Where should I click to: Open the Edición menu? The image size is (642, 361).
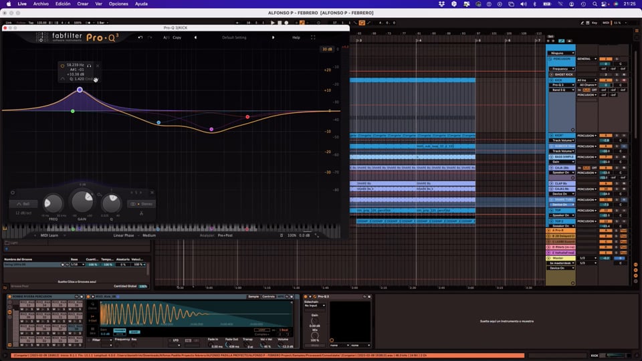tap(63, 4)
